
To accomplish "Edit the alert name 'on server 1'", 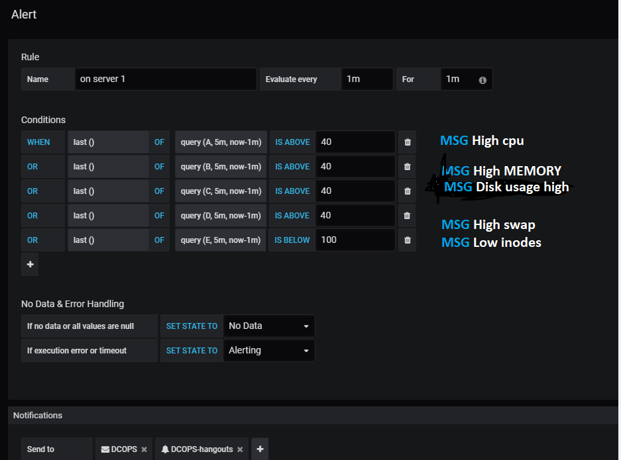I will (166, 79).
